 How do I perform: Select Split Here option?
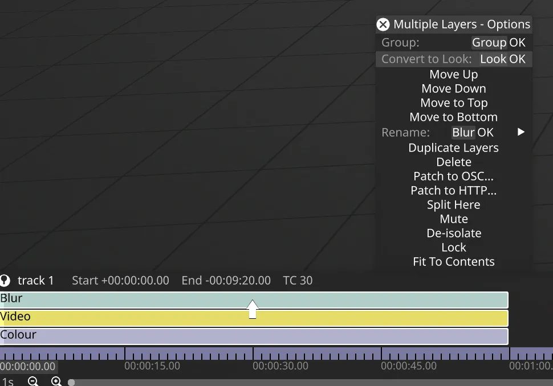(x=454, y=204)
